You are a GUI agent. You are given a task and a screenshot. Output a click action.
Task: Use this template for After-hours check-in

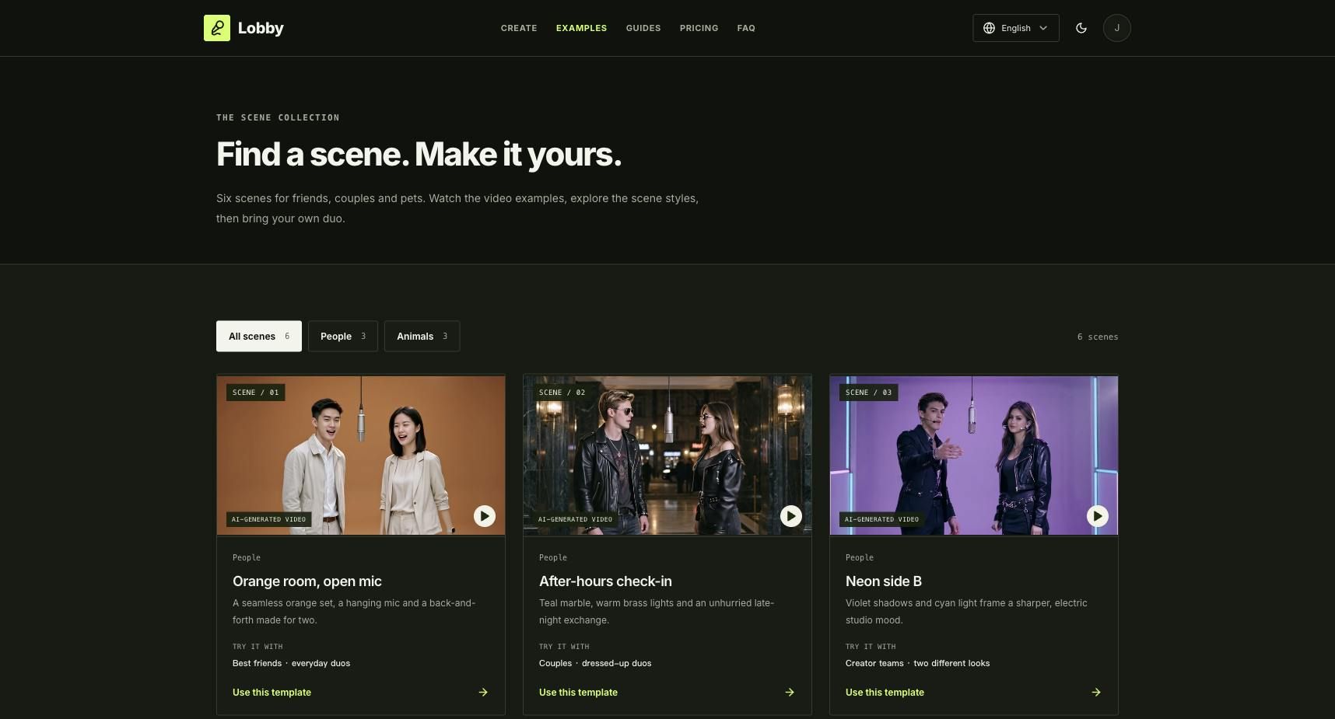click(x=578, y=693)
